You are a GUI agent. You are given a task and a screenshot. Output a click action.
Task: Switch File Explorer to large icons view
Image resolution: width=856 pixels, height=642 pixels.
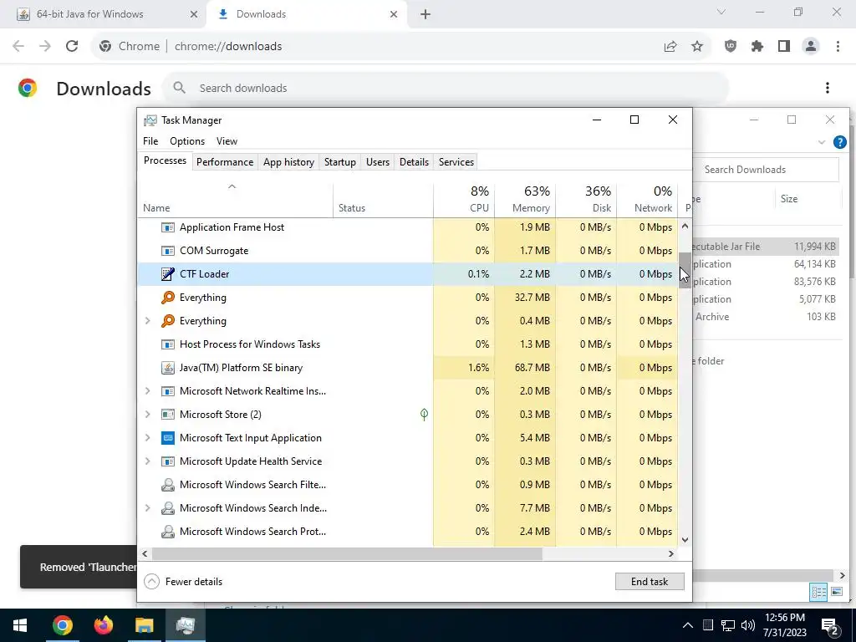837,592
